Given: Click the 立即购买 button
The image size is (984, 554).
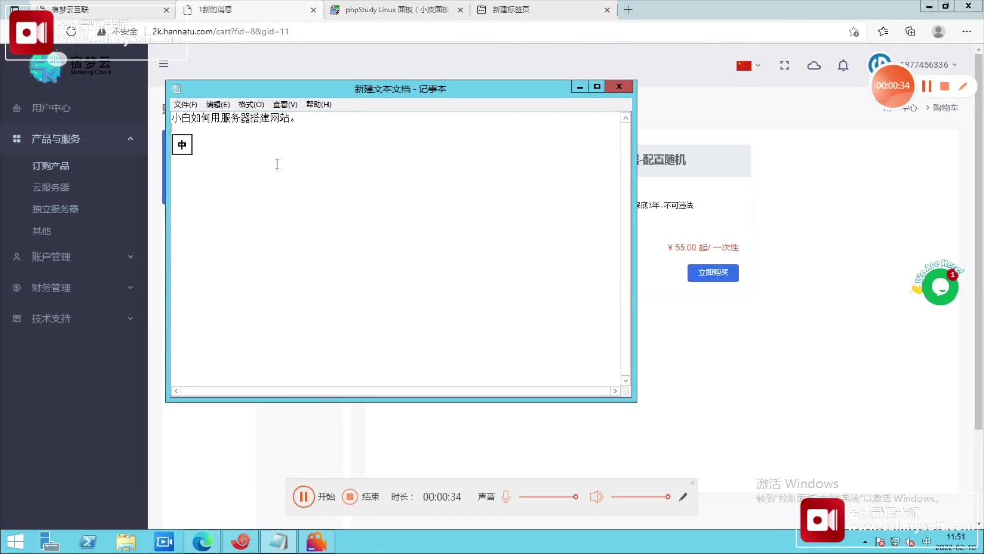Looking at the screenshot, I should (713, 272).
